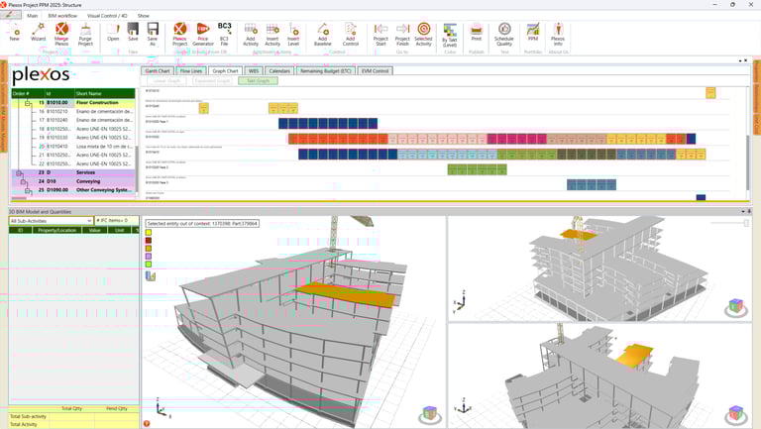Image resolution: width=761 pixels, height=429 pixels.
Task: Click the Merge Plexos icon
Action: (x=61, y=34)
